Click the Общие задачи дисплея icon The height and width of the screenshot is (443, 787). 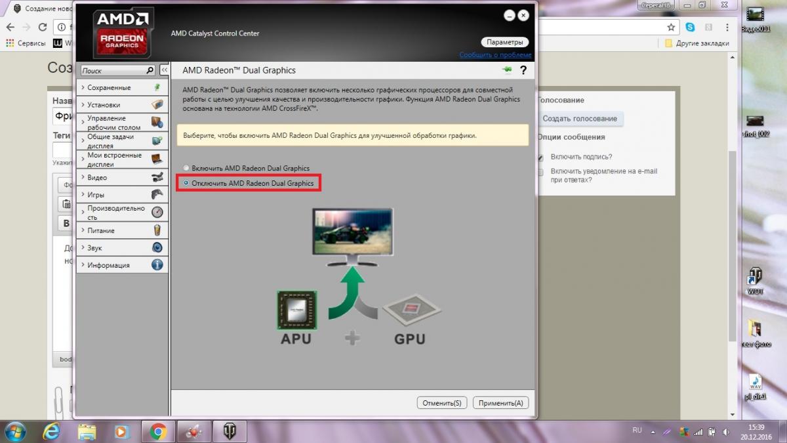[x=157, y=140]
